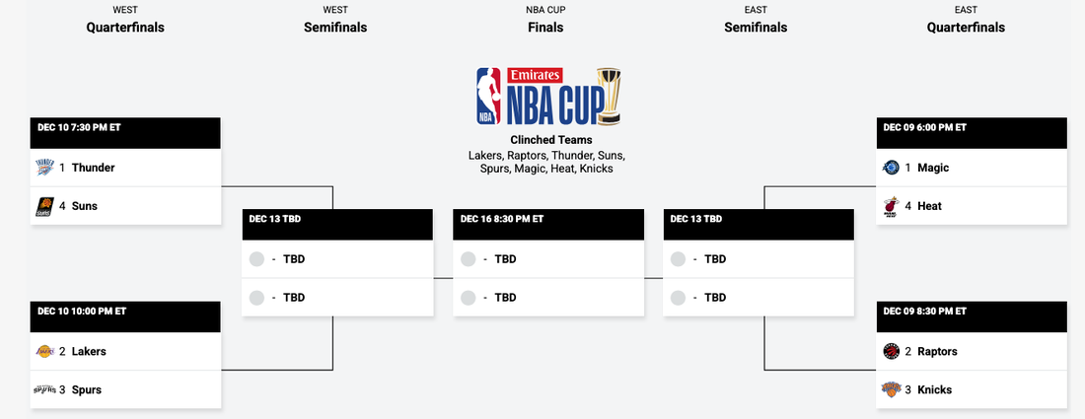Click the Raptors team logo
The height and width of the screenshot is (419, 1085).
click(891, 351)
